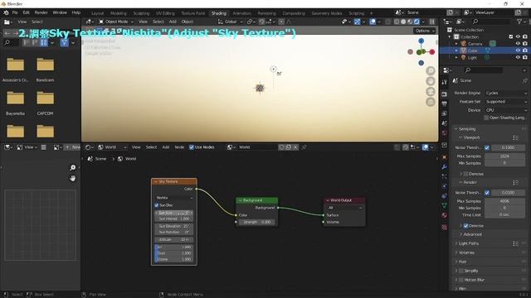Toggle Sun Disc checkbox in Sky Texture
531x298 pixels.
(x=157, y=205)
